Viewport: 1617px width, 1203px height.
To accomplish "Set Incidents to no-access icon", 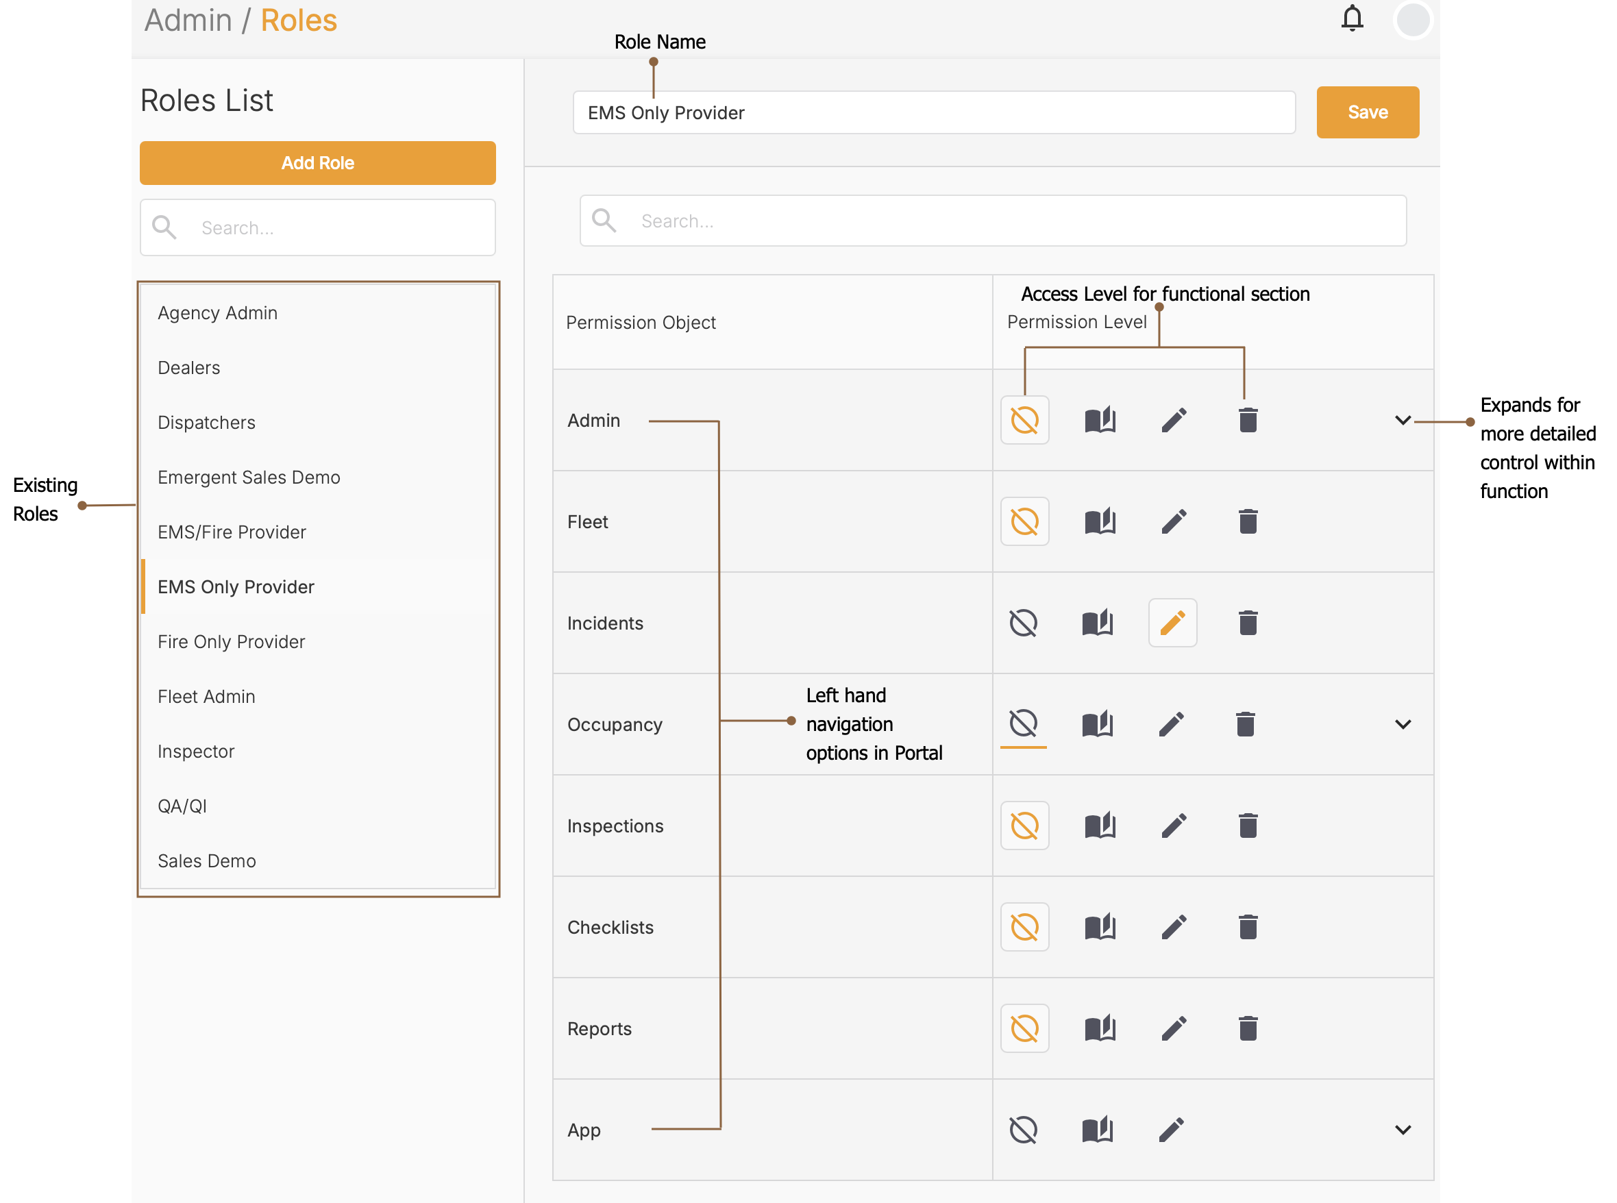I will (1024, 623).
